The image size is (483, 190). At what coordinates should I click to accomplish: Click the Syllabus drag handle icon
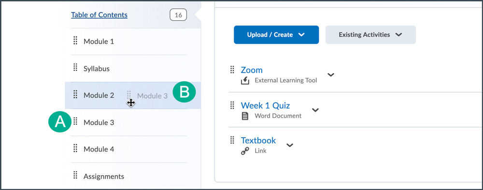(75, 67)
